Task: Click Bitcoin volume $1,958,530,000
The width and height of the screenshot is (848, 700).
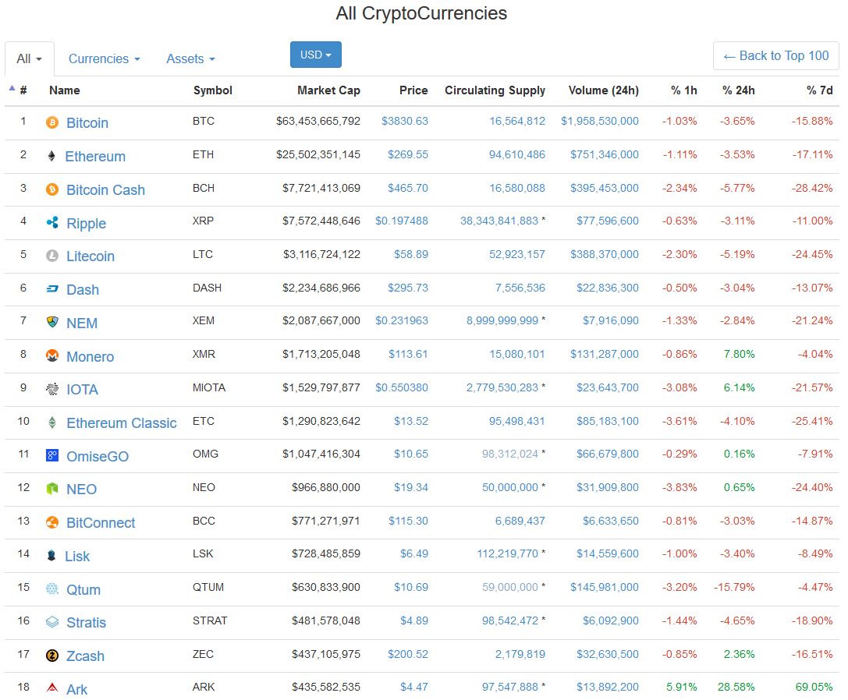Action: (600, 121)
